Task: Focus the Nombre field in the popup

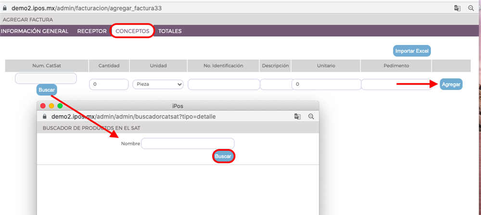Action: pos(188,143)
